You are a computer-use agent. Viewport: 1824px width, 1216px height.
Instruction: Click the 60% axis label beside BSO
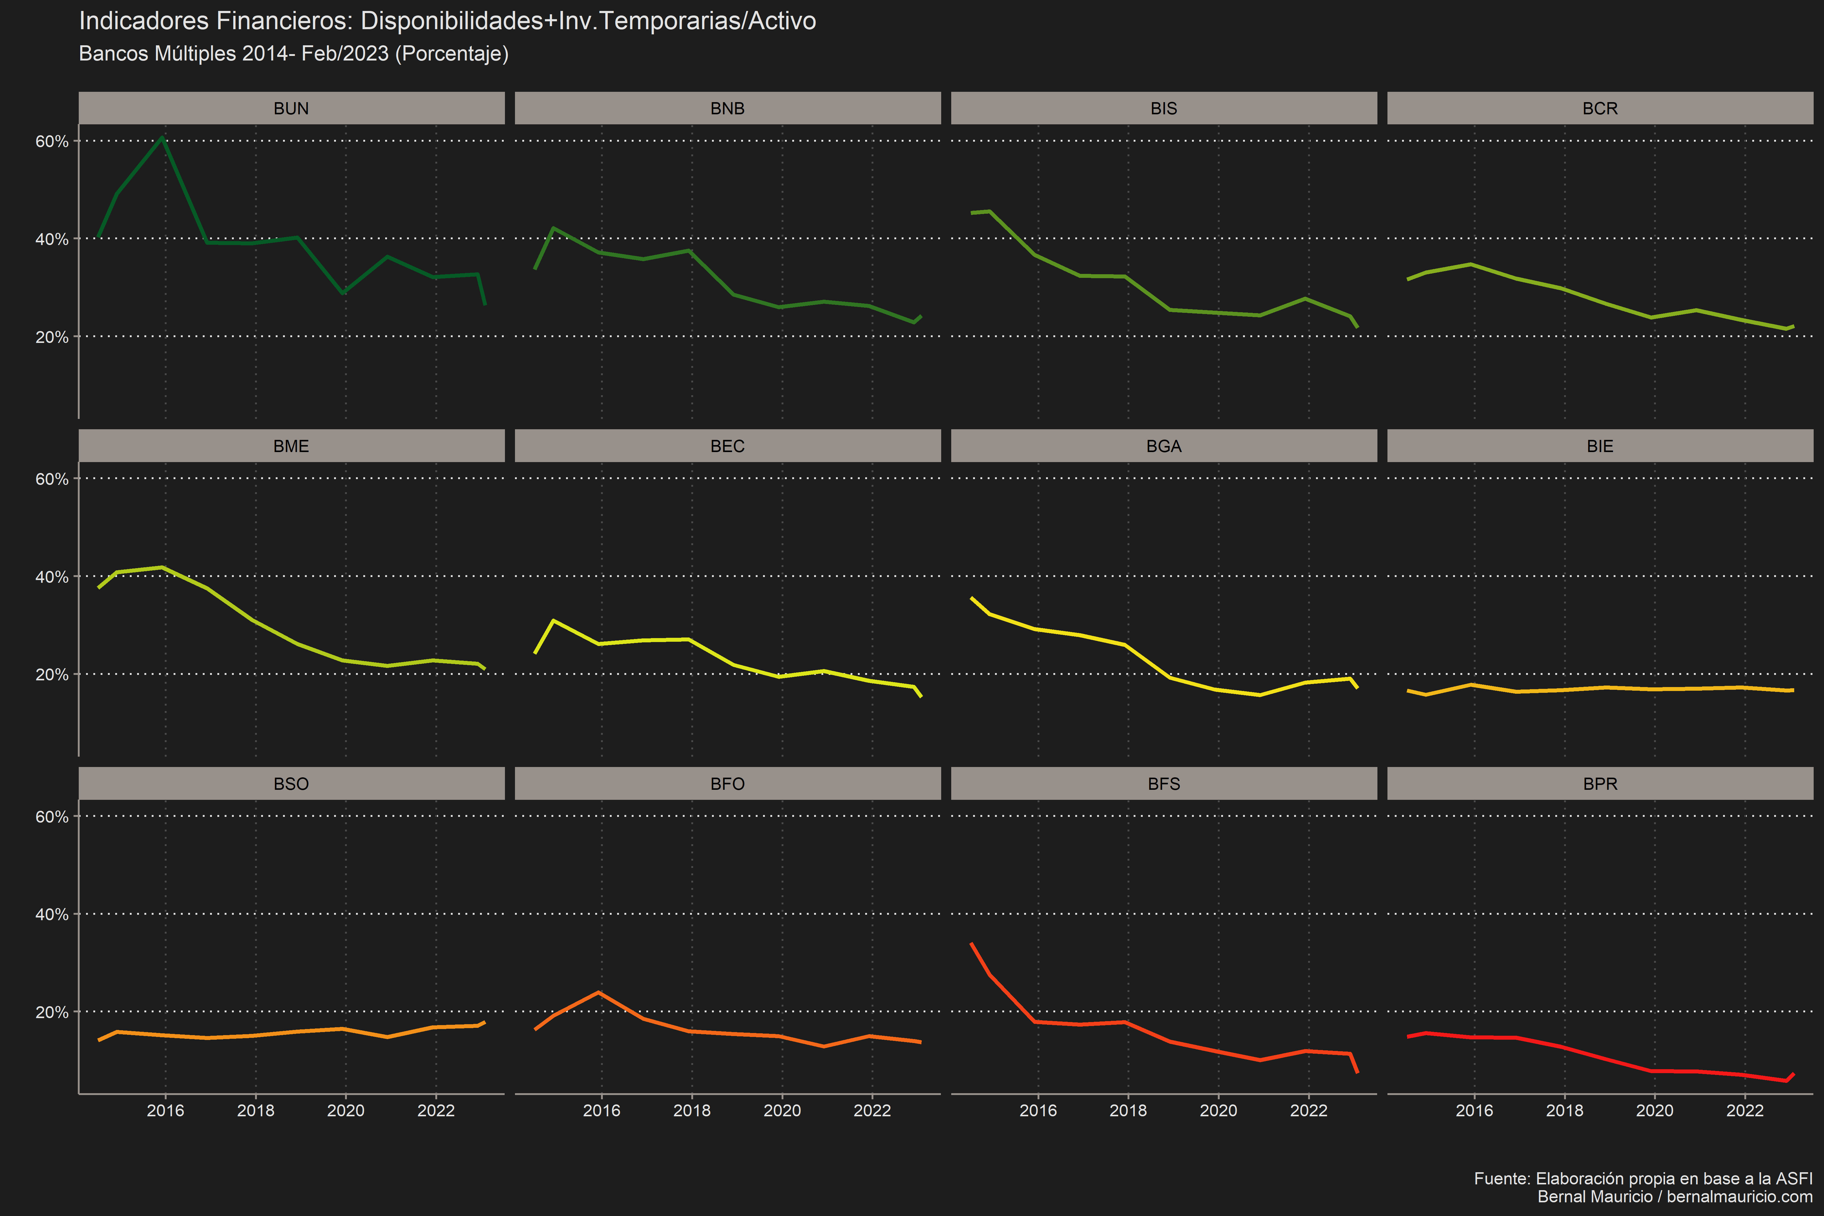pos(52,817)
